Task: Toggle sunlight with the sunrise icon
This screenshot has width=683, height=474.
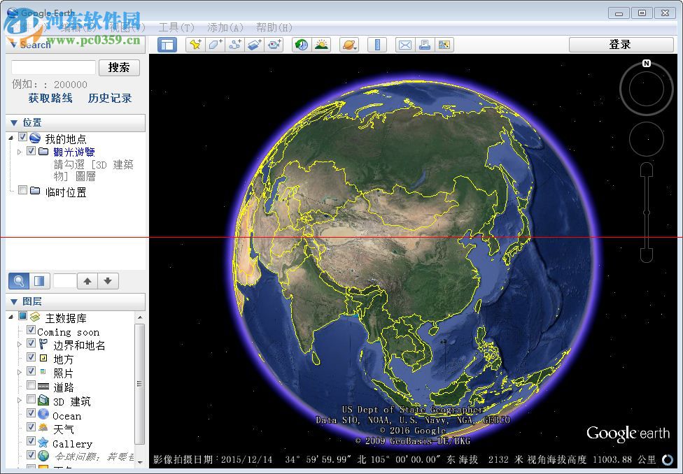Action: click(321, 44)
